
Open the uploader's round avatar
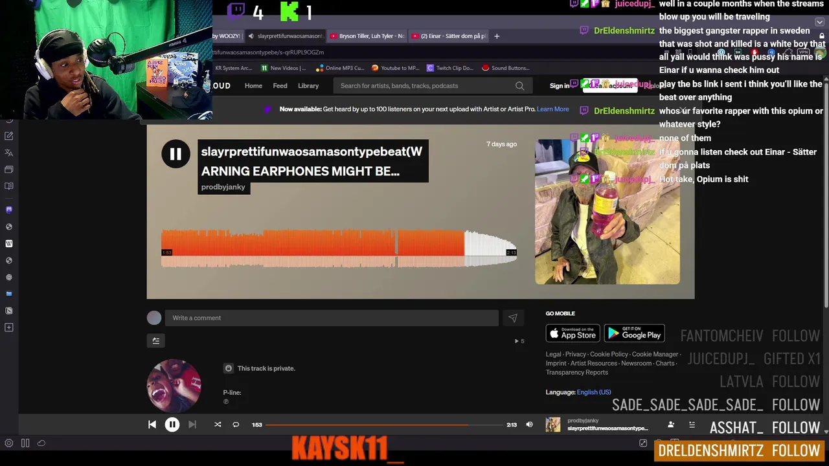click(174, 386)
